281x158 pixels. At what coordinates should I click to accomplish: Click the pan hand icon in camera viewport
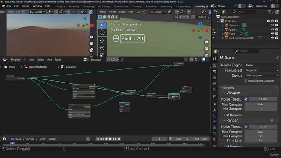(x=206, y=49)
